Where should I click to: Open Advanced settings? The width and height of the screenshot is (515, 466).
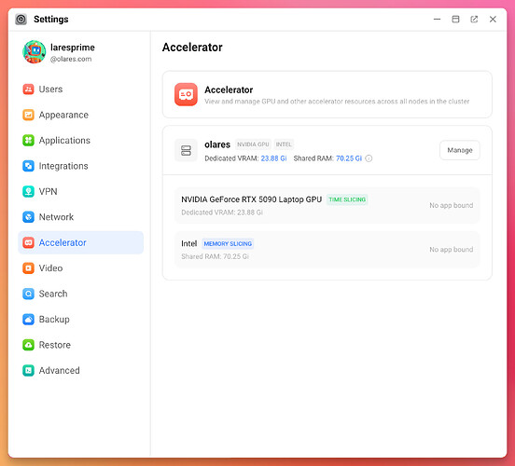pyautogui.click(x=81, y=371)
